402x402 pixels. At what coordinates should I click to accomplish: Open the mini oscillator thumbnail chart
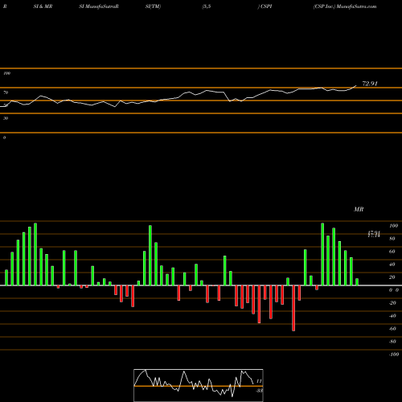(199, 385)
